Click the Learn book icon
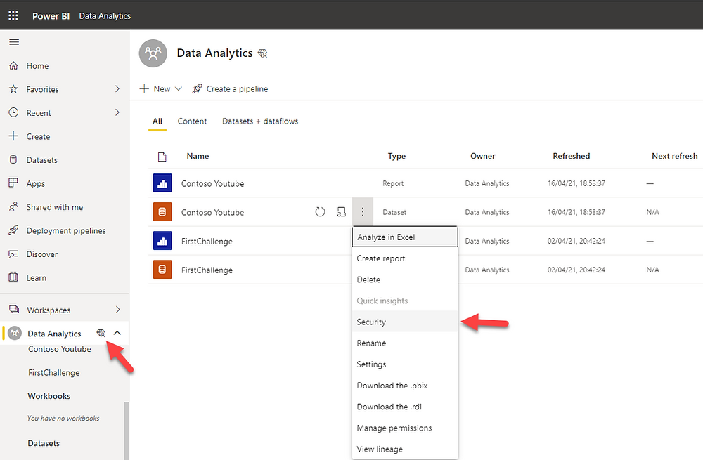703x460 pixels. pyautogui.click(x=13, y=277)
